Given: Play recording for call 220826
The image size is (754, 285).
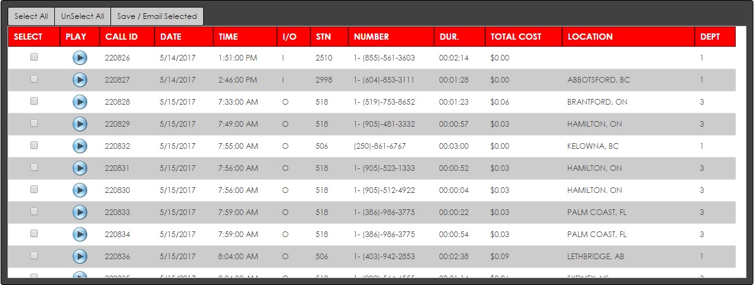Looking at the screenshot, I should (x=80, y=58).
